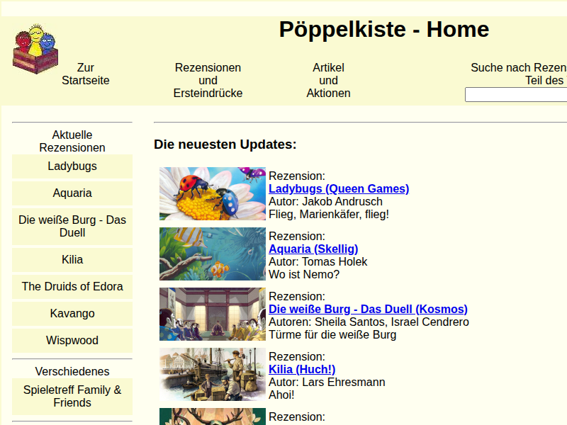Open Kilia (Huch!) review link
This screenshot has height=425, width=567.
(x=302, y=370)
